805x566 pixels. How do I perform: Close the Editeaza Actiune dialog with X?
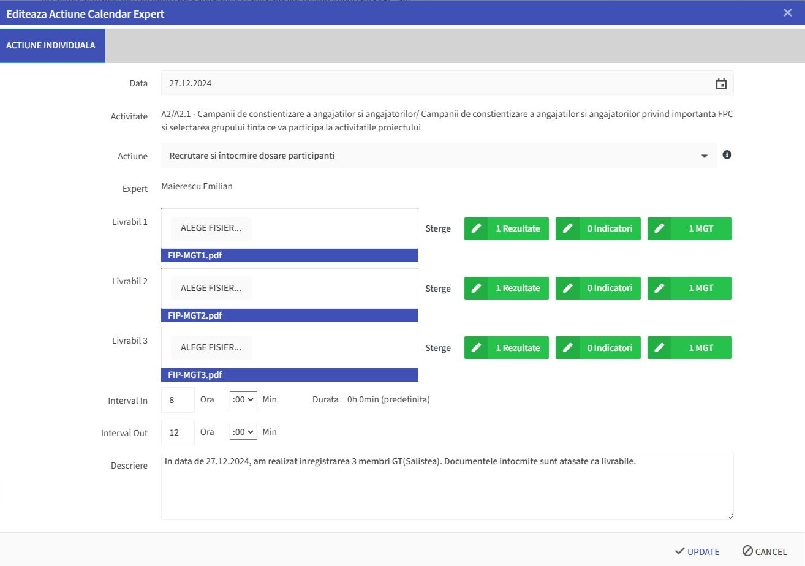click(788, 12)
